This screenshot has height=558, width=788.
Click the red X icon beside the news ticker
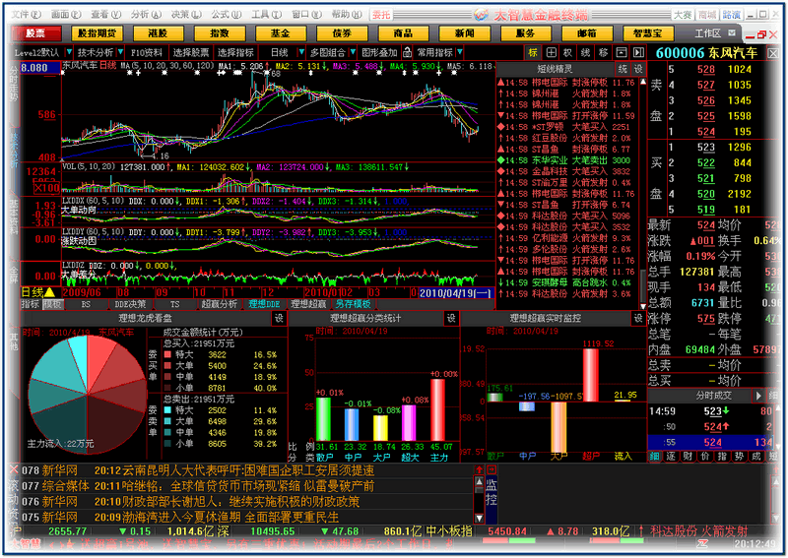pos(14,469)
